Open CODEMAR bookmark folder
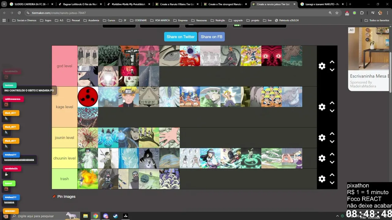This screenshot has width=392, height=220. click(138, 20)
